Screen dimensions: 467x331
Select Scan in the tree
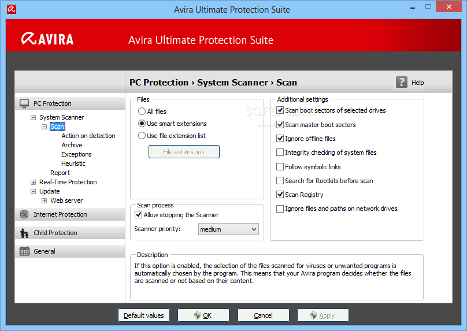57,127
